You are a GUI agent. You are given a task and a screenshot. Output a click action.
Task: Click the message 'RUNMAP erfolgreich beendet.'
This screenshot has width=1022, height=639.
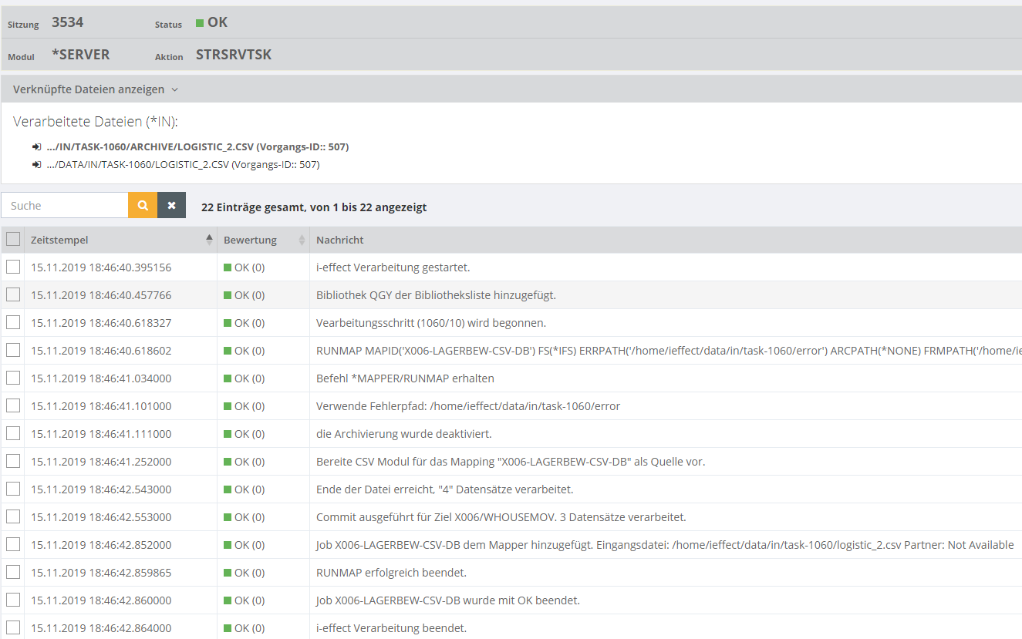[391, 573]
